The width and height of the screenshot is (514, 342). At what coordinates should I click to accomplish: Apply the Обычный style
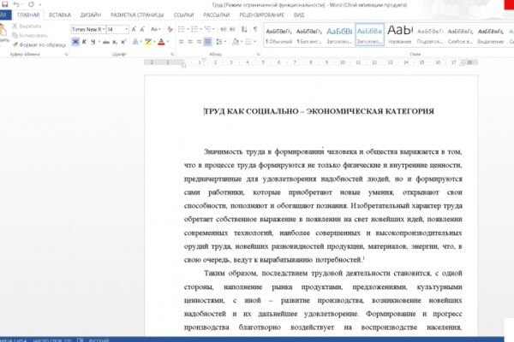(278, 34)
